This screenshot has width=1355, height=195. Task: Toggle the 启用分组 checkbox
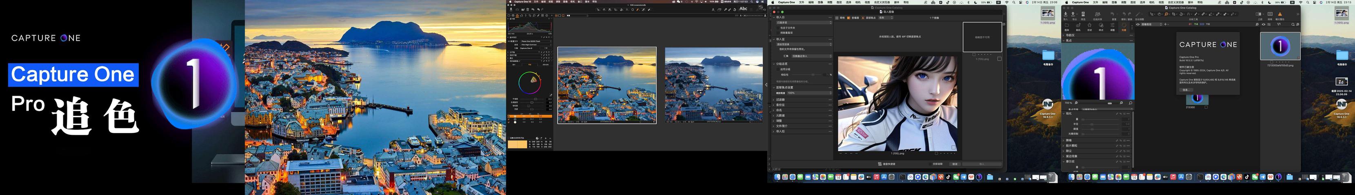pos(778,69)
